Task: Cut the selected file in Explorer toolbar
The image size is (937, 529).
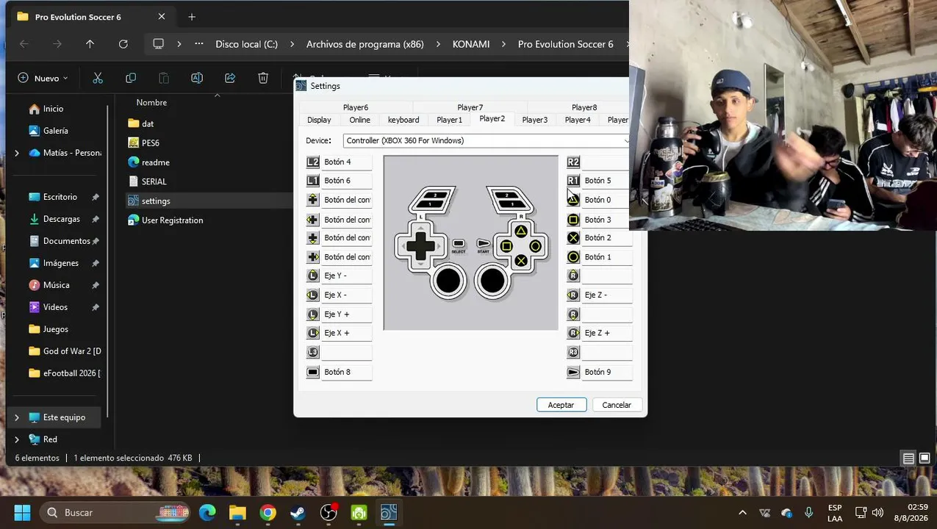Action: pyautogui.click(x=98, y=78)
